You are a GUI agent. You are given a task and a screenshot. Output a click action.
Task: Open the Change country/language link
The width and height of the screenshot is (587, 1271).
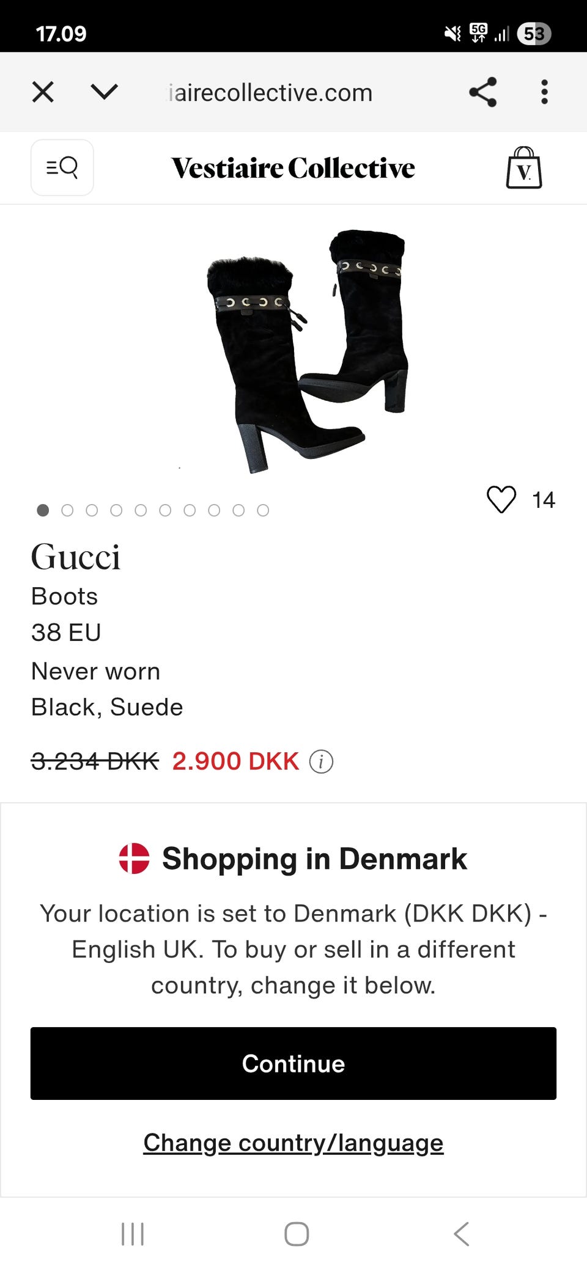click(293, 1142)
